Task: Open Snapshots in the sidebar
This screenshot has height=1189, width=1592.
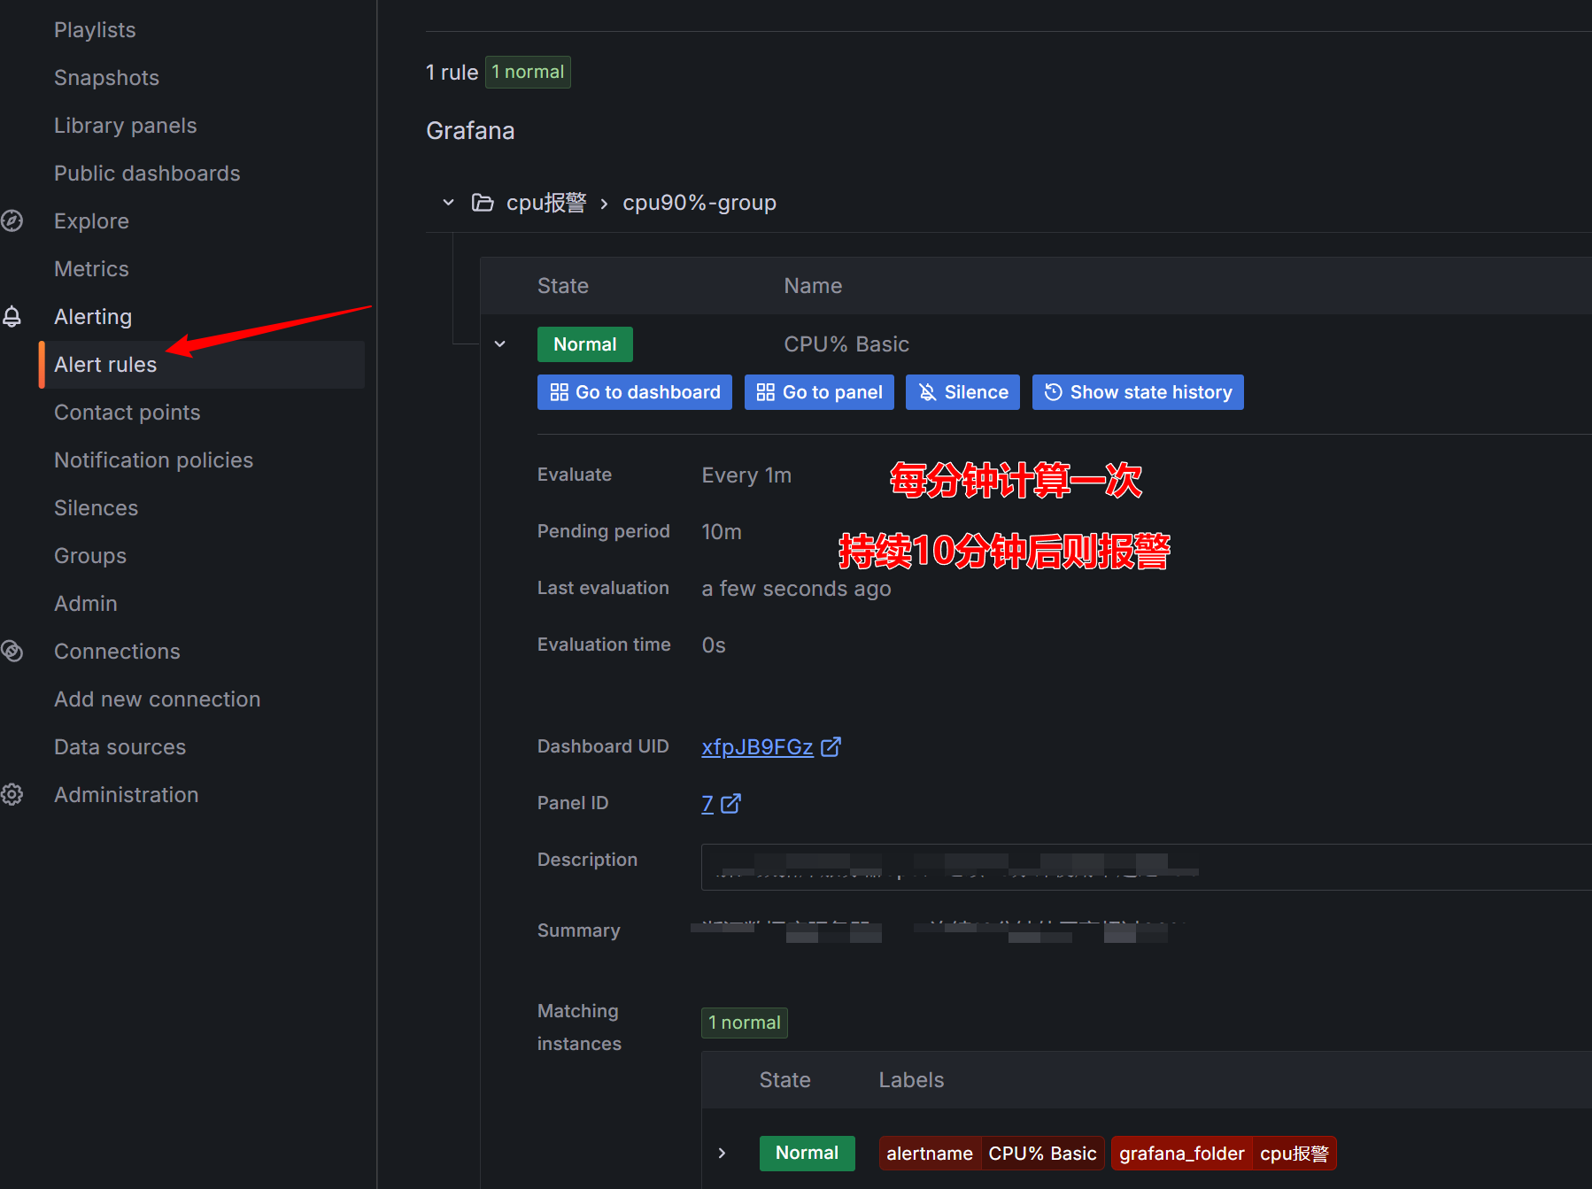Action: coord(106,77)
